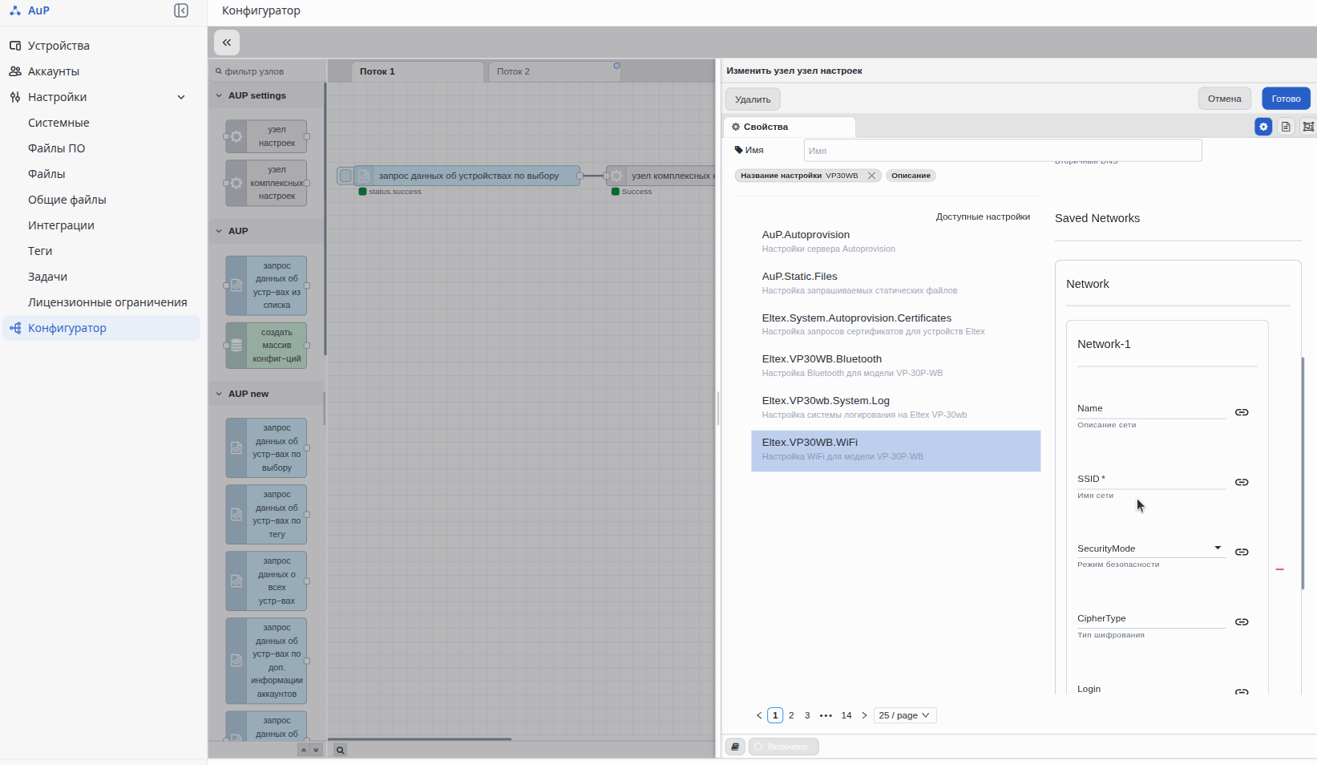Focus the SSID input field
Screen dimensions: 1317x765
tap(1151, 480)
